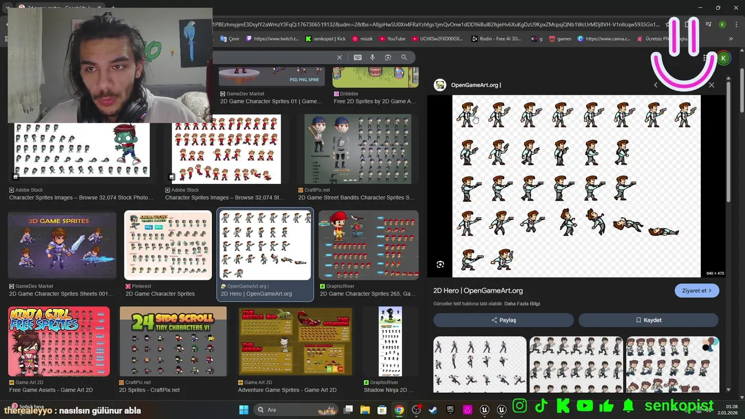The height and width of the screenshot is (419, 745).
Task: Start voice search with the microphone
Action: pos(372,57)
